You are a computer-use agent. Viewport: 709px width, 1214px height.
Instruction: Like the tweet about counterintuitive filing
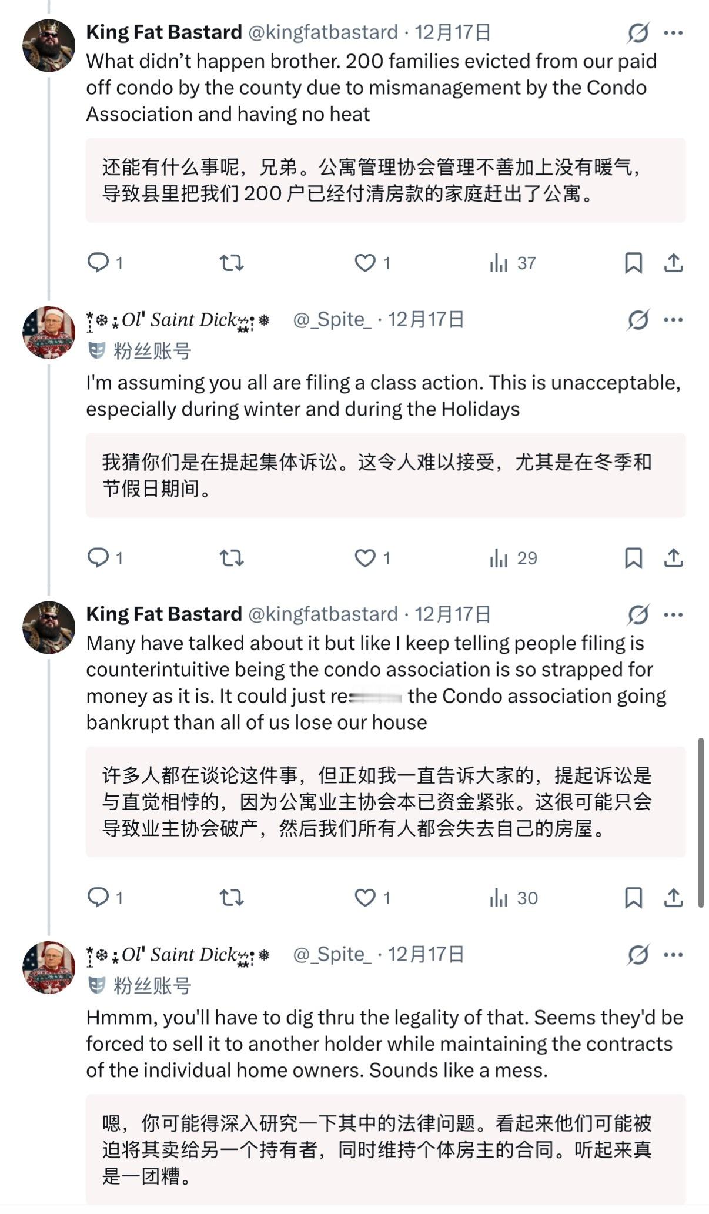click(x=365, y=897)
